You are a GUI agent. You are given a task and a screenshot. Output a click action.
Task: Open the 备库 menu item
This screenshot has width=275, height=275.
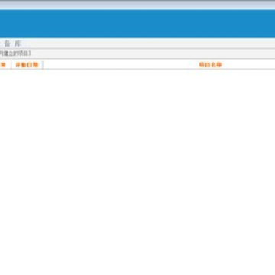(x=13, y=44)
